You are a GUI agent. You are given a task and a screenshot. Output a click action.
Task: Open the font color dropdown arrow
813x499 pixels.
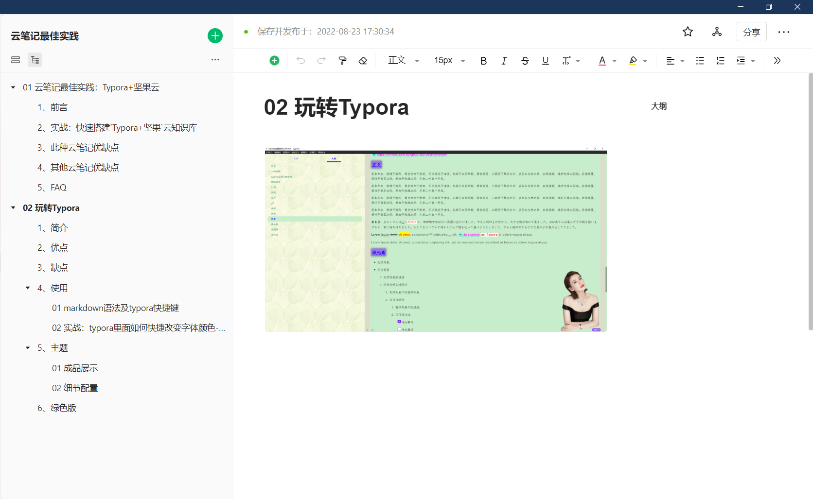pyautogui.click(x=615, y=61)
